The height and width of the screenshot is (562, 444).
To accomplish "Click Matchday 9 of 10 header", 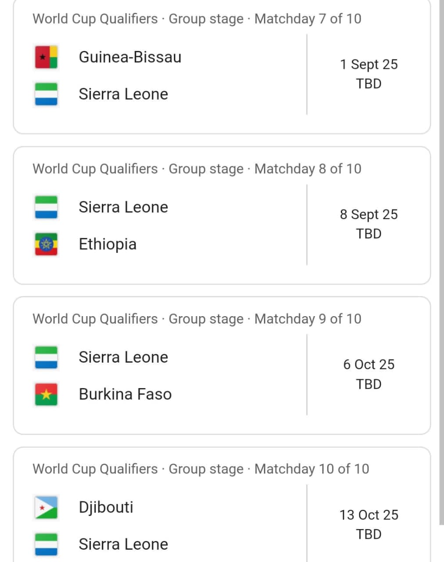I will pyautogui.click(x=197, y=319).
